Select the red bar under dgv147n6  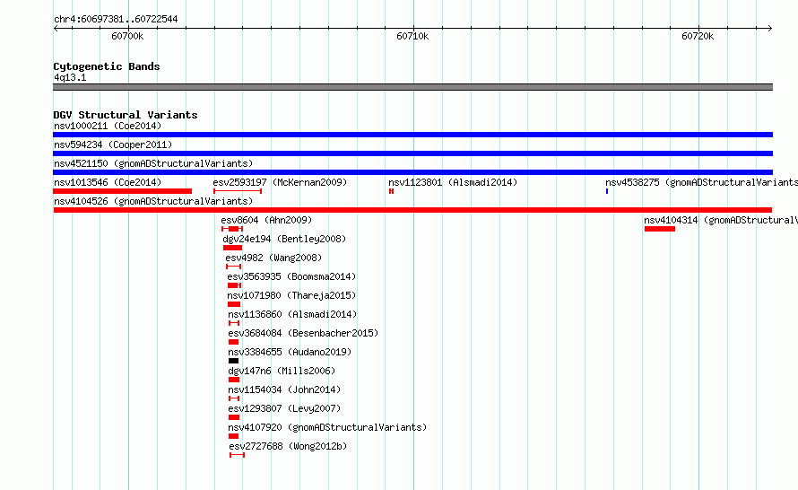(x=234, y=380)
